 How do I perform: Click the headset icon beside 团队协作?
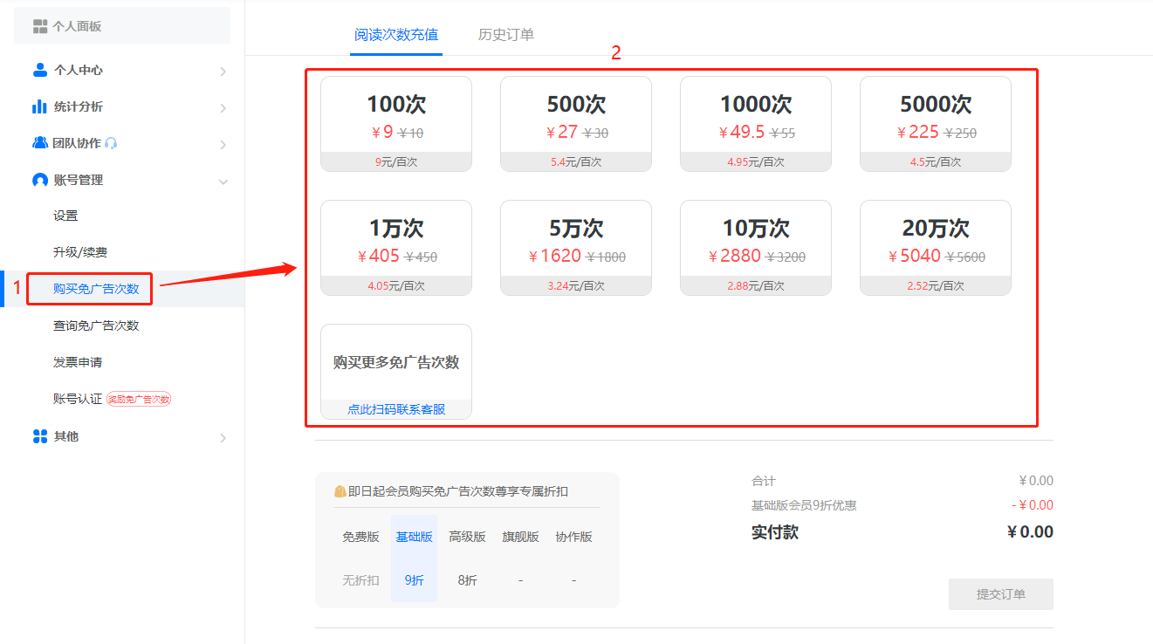(x=111, y=143)
